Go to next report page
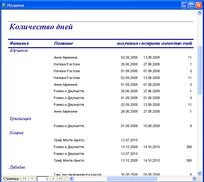 54,178
